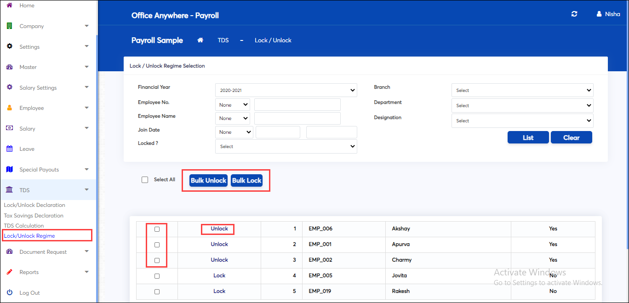Click the Document Request icon
The width and height of the screenshot is (629, 303).
(9, 252)
